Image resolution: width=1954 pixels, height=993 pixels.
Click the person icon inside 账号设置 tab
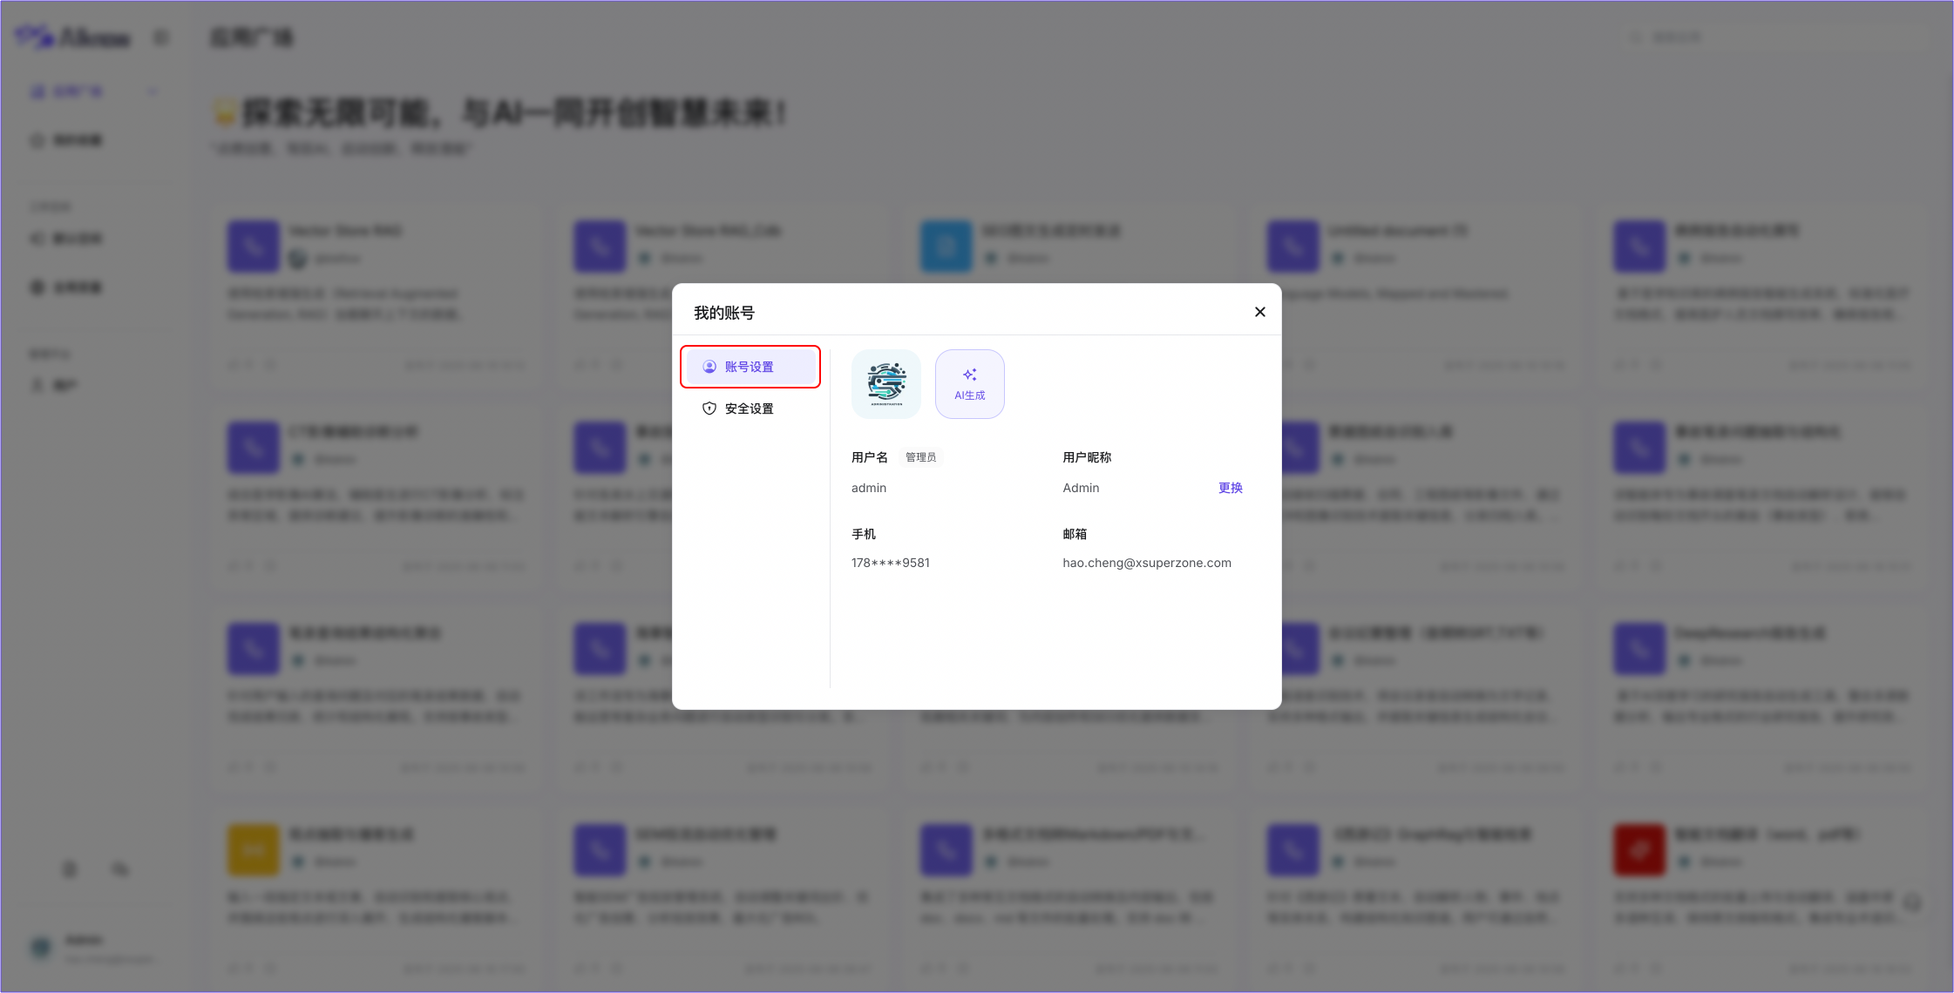[708, 367]
